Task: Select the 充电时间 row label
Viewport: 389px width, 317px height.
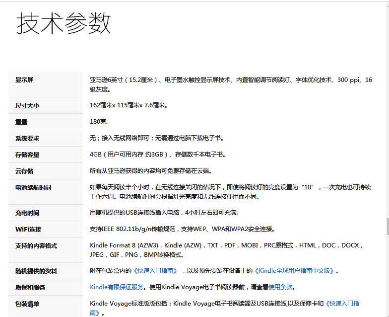Action: click(x=27, y=213)
